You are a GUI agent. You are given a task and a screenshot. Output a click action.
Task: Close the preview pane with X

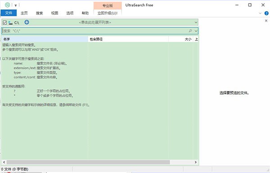(x=266, y=21)
